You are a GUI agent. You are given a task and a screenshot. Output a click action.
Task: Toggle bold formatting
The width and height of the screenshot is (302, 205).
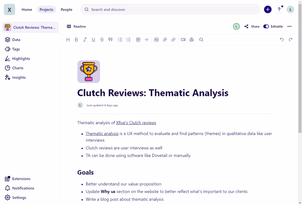(76, 40)
